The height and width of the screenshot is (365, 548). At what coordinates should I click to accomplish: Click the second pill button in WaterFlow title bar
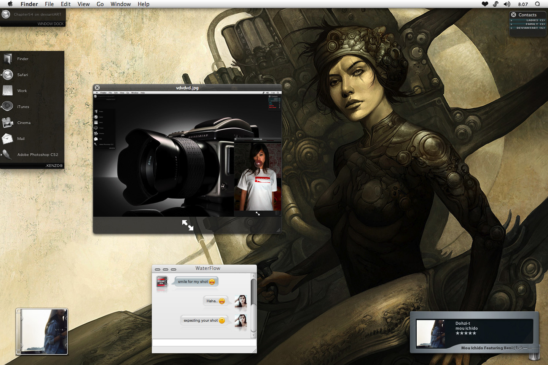(x=166, y=269)
